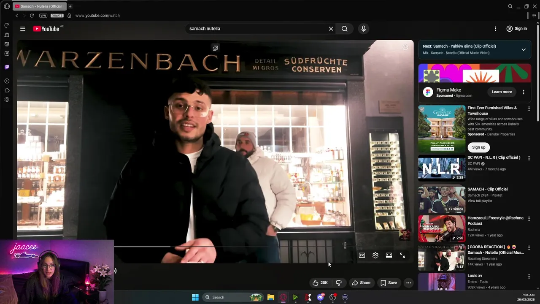Save the video to a playlist

(389, 283)
